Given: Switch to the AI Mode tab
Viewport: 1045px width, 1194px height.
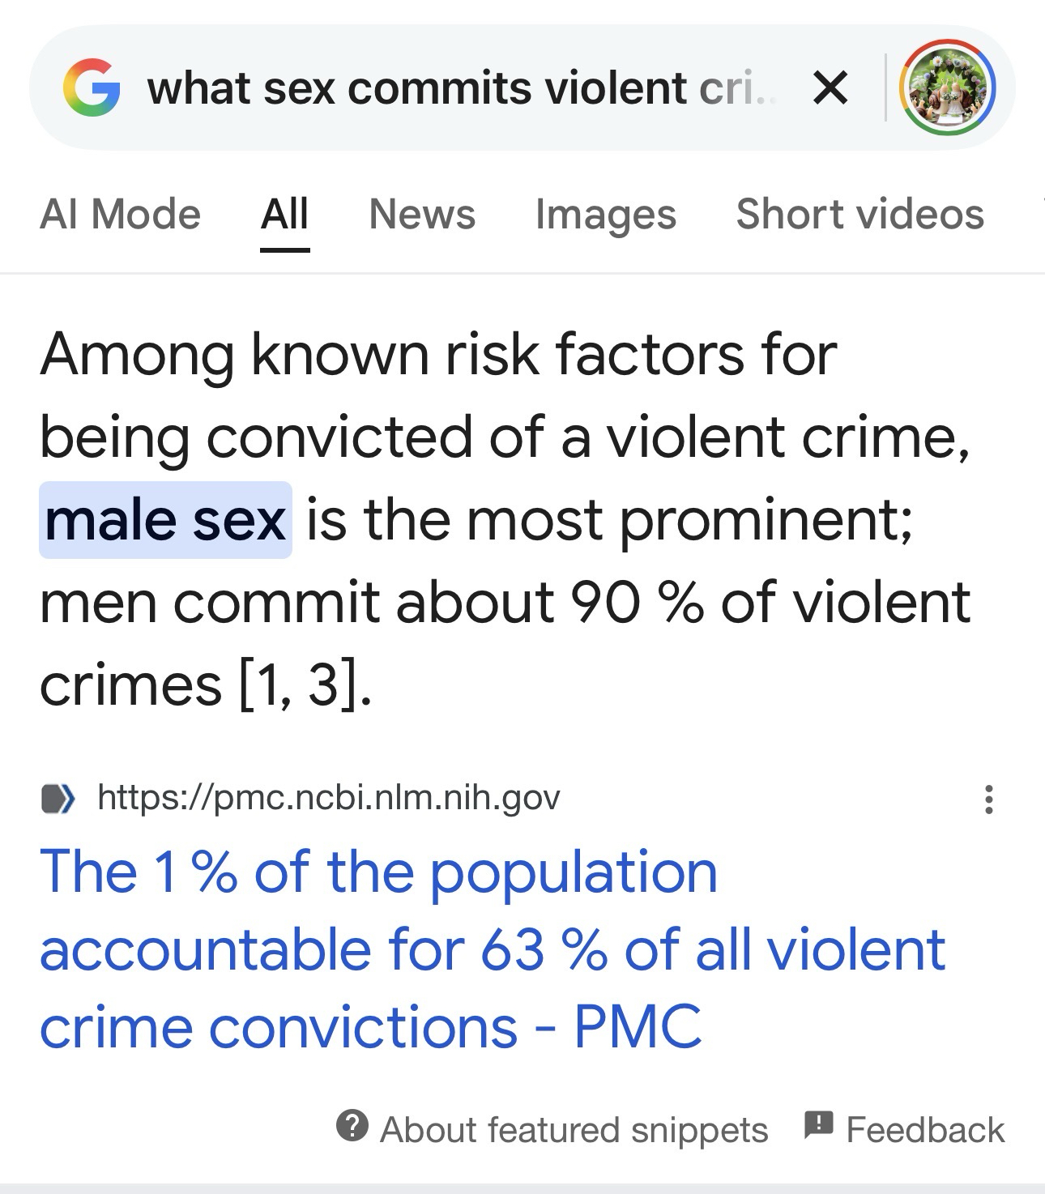Looking at the screenshot, I should [120, 215].
